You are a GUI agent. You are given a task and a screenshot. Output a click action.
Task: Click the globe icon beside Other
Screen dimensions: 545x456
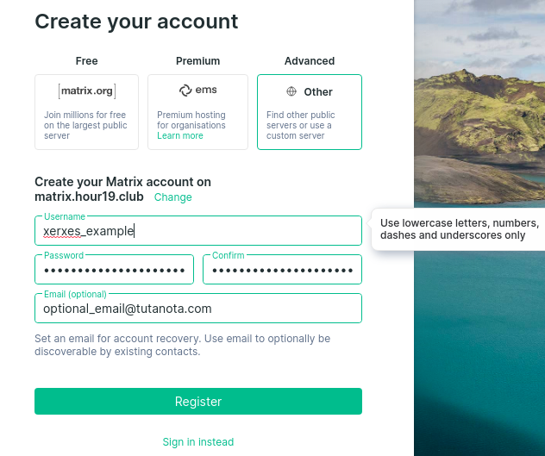click(291, 91)
